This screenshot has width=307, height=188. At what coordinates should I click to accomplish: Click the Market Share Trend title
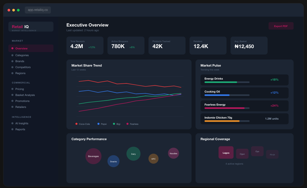point(87,66)
